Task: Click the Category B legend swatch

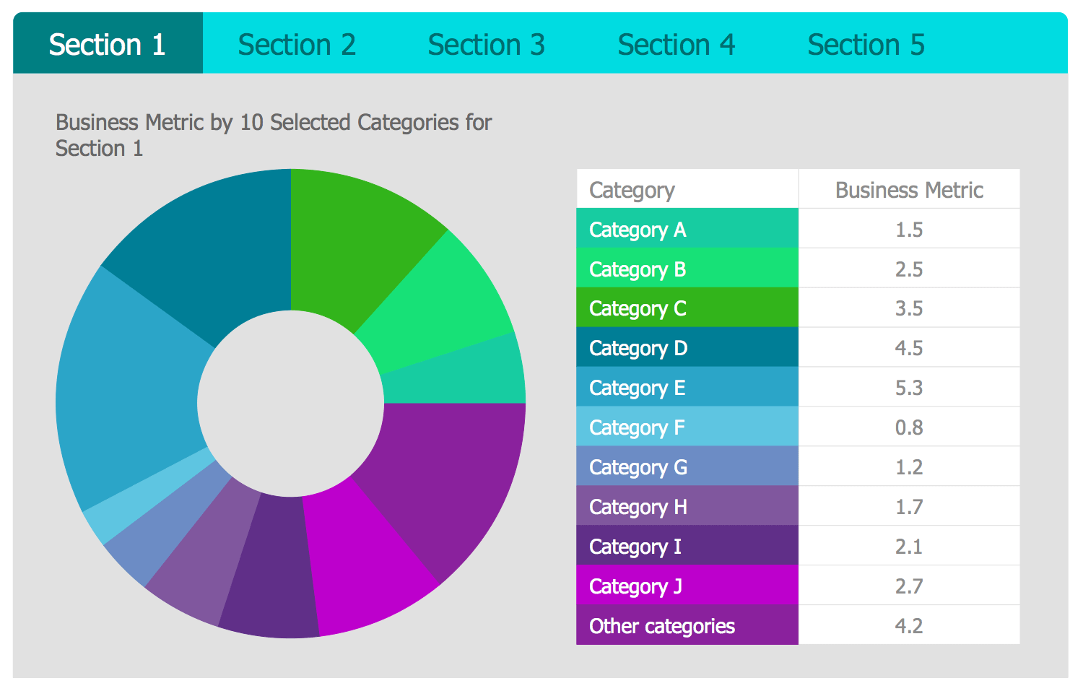Action: pyautogui.click(x=687, y=269)
